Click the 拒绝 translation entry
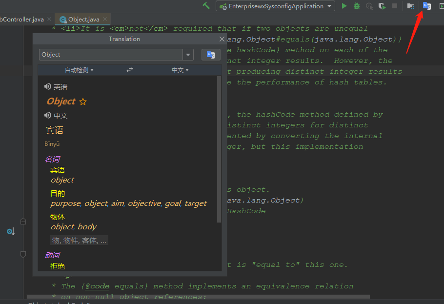Image resolution: width=444 pixels, height=304 pixels. click(x=58, y=266)
